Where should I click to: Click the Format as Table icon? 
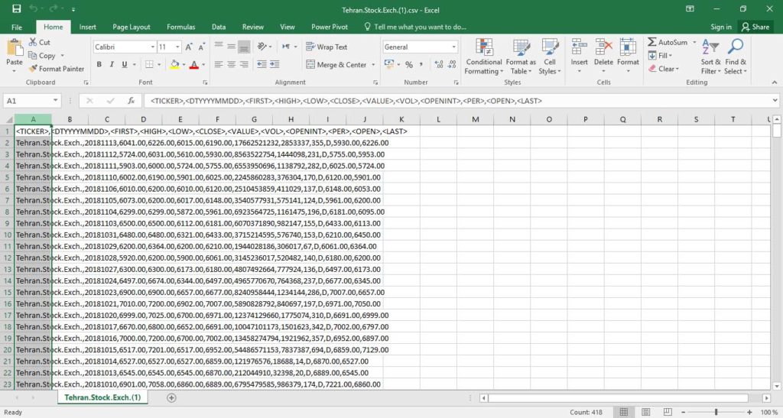pos(521,57)
